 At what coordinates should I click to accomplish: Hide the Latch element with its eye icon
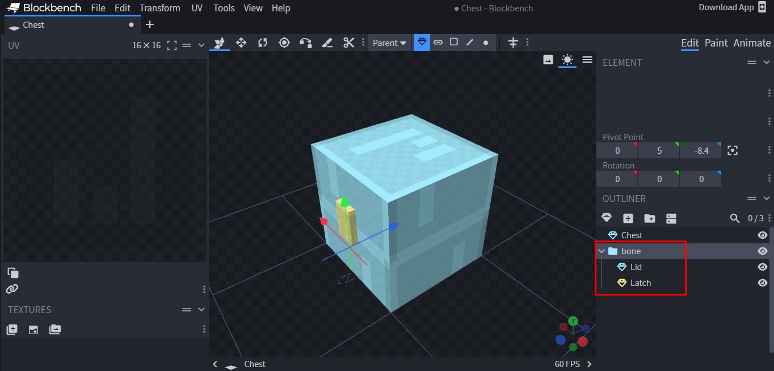[x=763, y=283]
